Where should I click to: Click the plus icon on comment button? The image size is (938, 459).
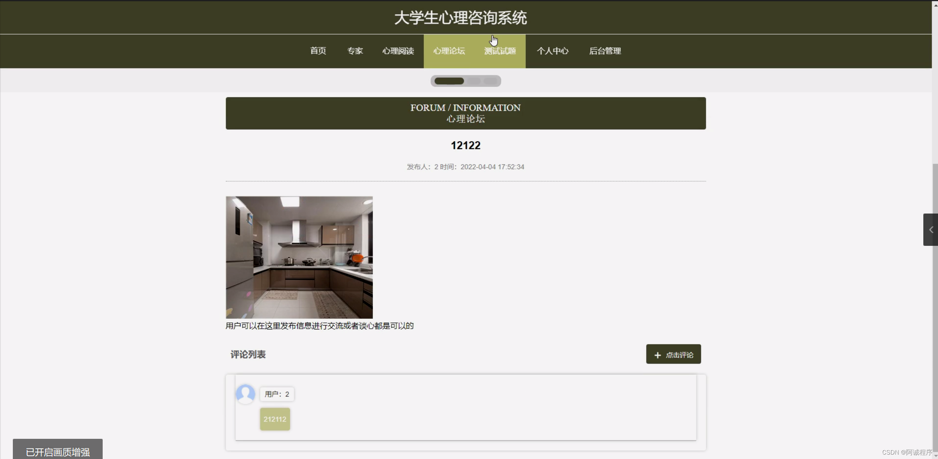(657, 355)
